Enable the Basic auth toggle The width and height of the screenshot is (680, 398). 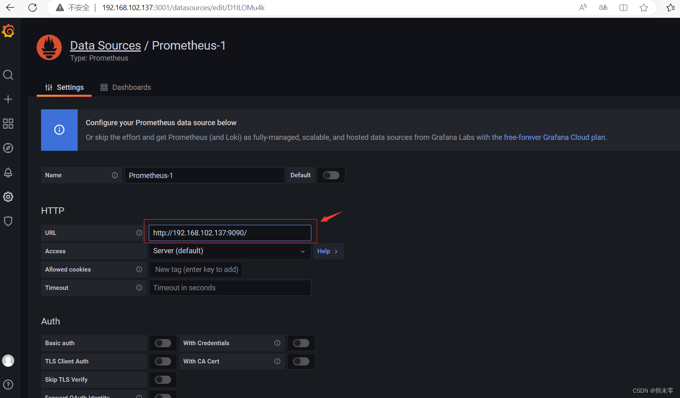163,343
